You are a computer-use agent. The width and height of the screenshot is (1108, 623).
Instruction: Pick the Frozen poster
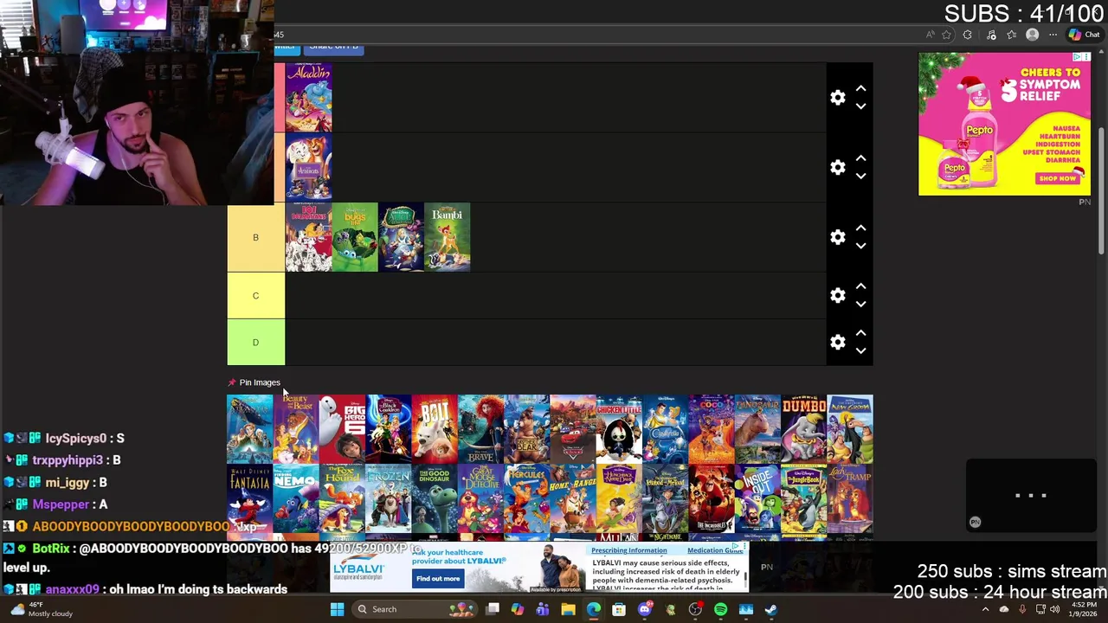[x=388, y=499]
